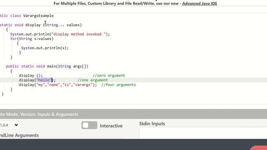Click the display (); call line
The height and width of the screenshot is (150, 267).
30,75
